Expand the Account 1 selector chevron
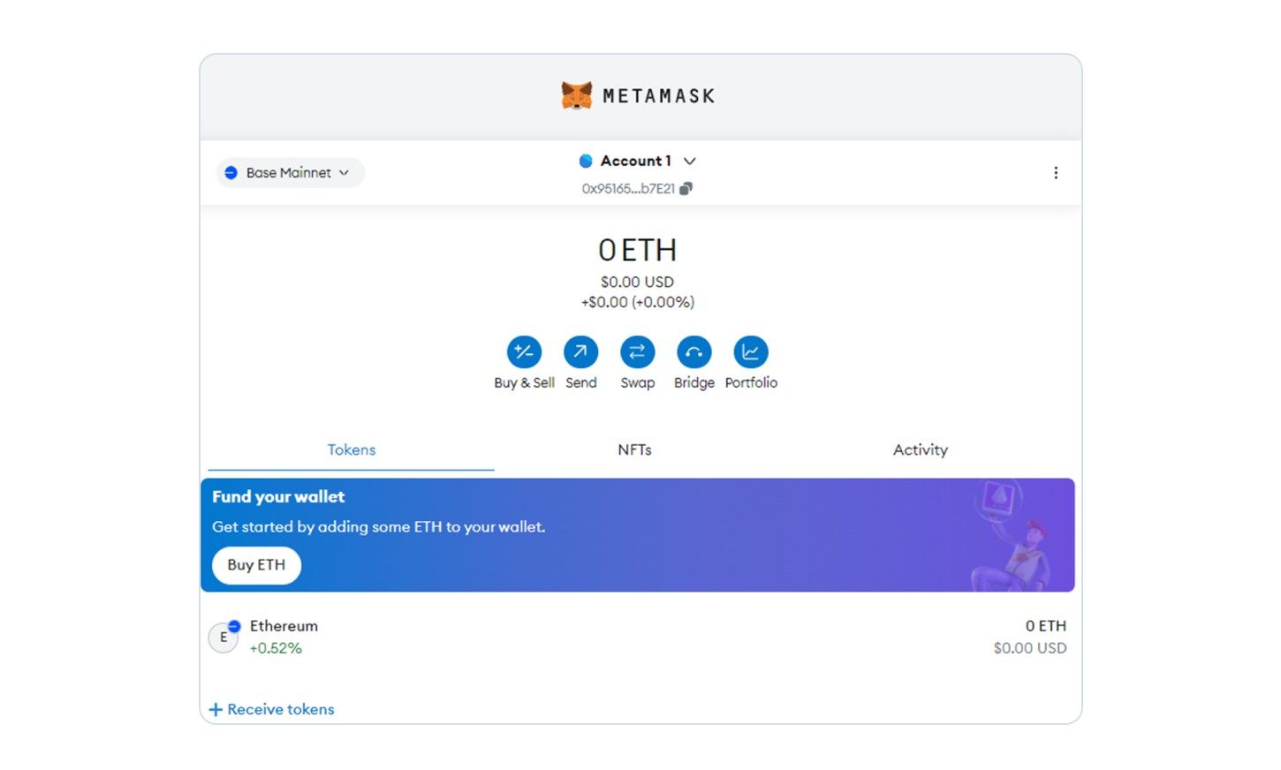1281x770 pixels. click(x=690, y=161)
